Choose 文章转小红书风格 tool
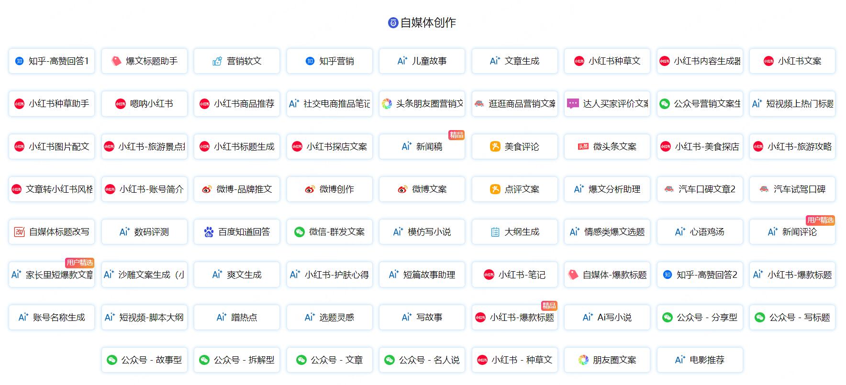This screenshot has height=385, width=846. coord(52,189)
